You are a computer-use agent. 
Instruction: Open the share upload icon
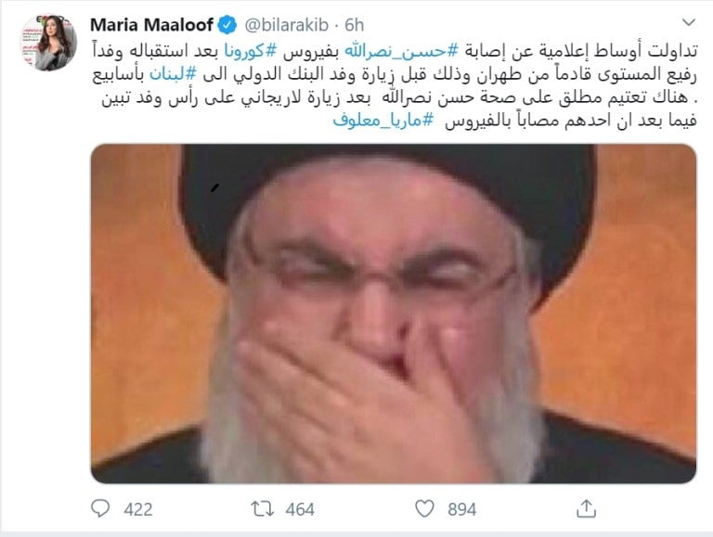pyautogui.click(x=586, y=508)
